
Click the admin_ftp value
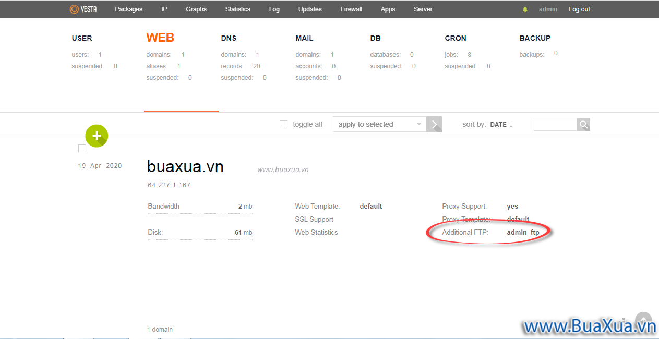point(523,233)
